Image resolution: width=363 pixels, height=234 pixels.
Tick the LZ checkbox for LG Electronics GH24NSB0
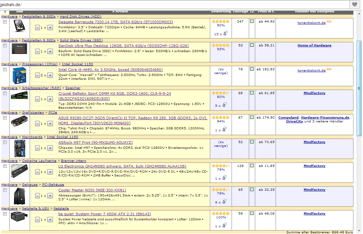point(252,166)
